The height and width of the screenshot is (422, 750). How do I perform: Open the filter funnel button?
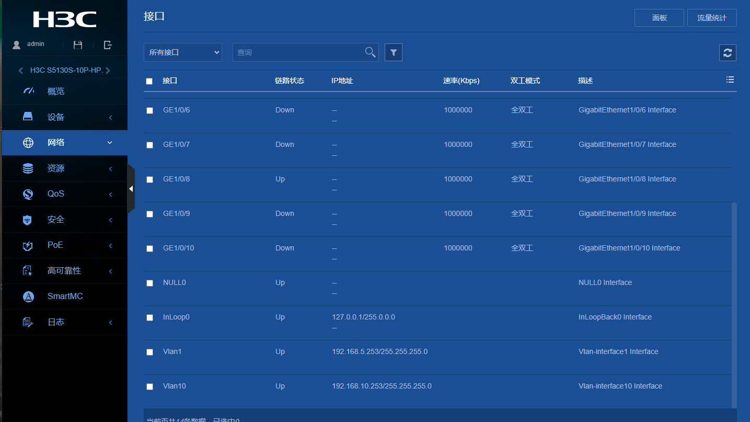pos(394,52)
